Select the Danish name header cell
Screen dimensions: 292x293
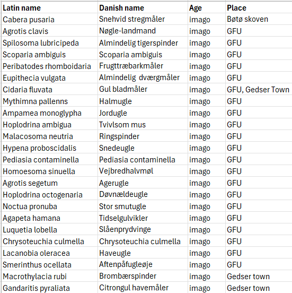(x=143, y=8)
